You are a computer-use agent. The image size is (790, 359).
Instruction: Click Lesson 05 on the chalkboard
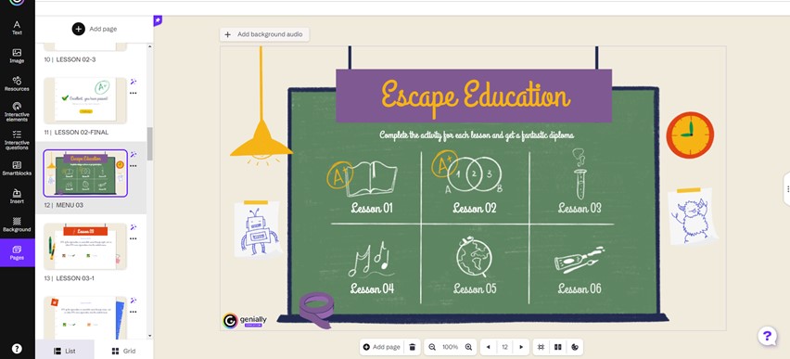coord(474,288)
